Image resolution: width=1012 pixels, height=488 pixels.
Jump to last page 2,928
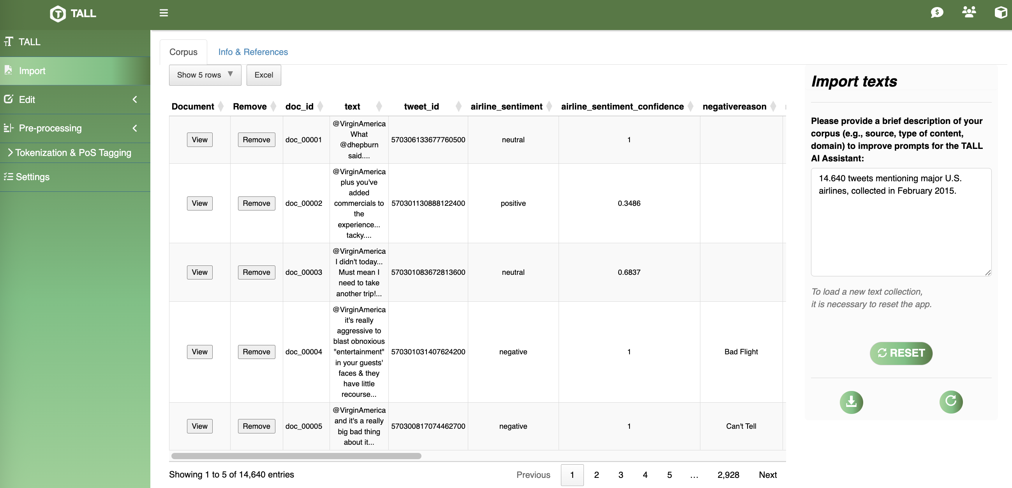[728, 475]
